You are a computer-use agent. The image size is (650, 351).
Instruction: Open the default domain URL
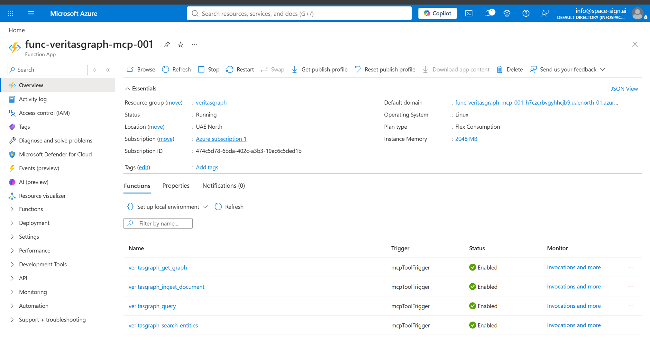click(536, 103)
